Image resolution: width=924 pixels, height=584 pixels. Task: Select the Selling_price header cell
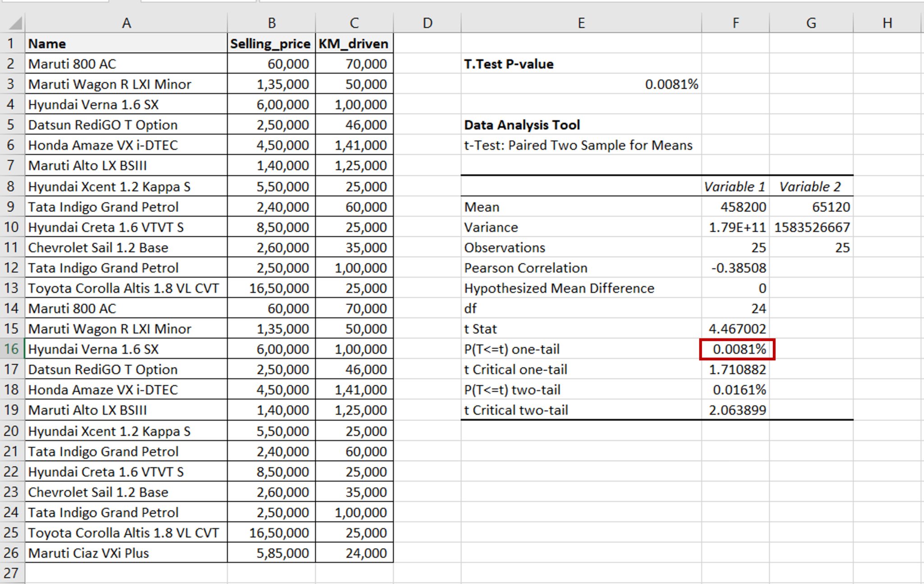271,43
